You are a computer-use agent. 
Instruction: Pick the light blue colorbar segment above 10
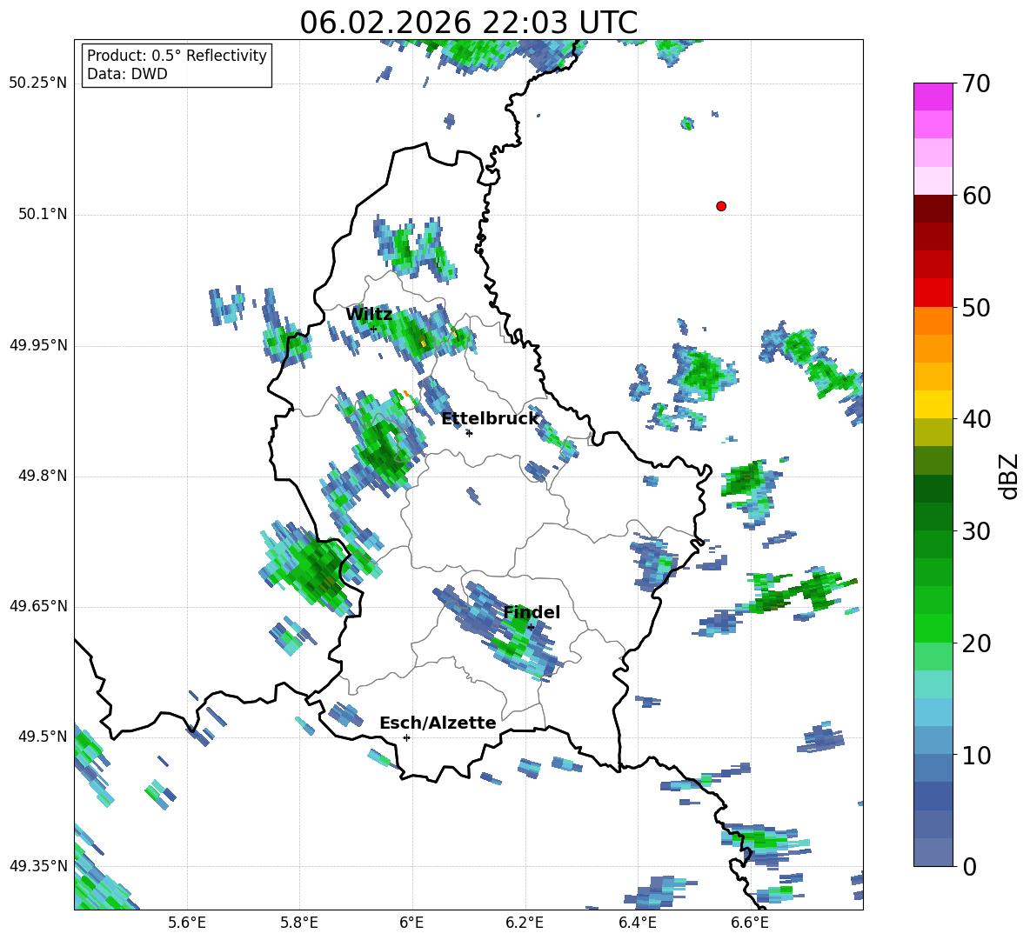pyautogui.click(x=933, y=712)
